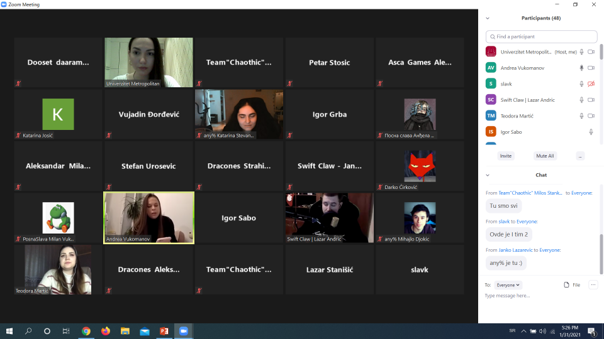Click Swift Claw participant avatar in list
Screen dimensions: 604x339
pos(491,100)
